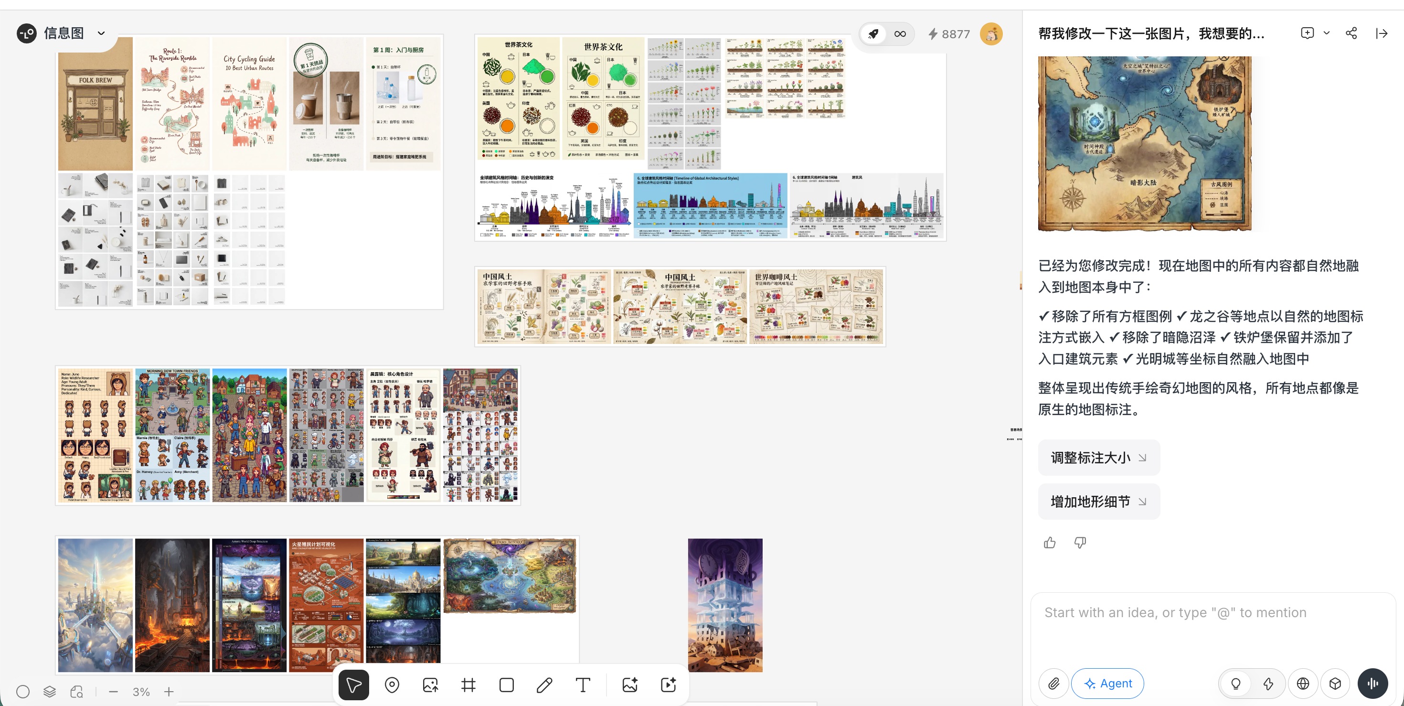Expand the 信息图 project dropdown
Viewport: 1404px width, 706px height.
[x=101, y=33]
